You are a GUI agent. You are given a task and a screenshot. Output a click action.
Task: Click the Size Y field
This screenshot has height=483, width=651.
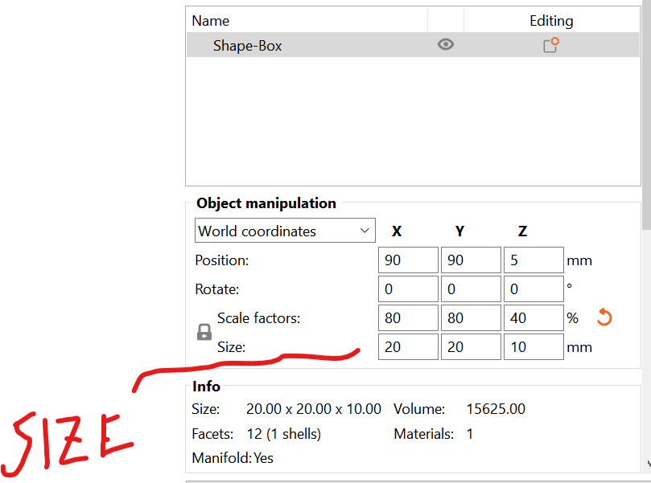[471, 346]
